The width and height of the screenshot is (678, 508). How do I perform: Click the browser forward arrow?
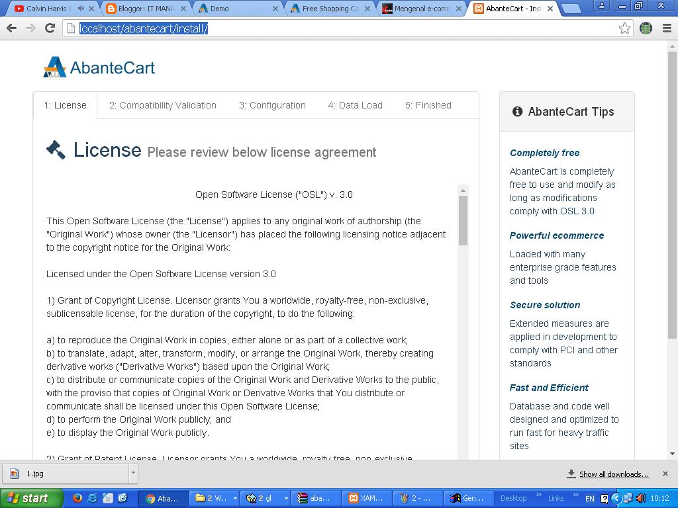tap(30, 28)
